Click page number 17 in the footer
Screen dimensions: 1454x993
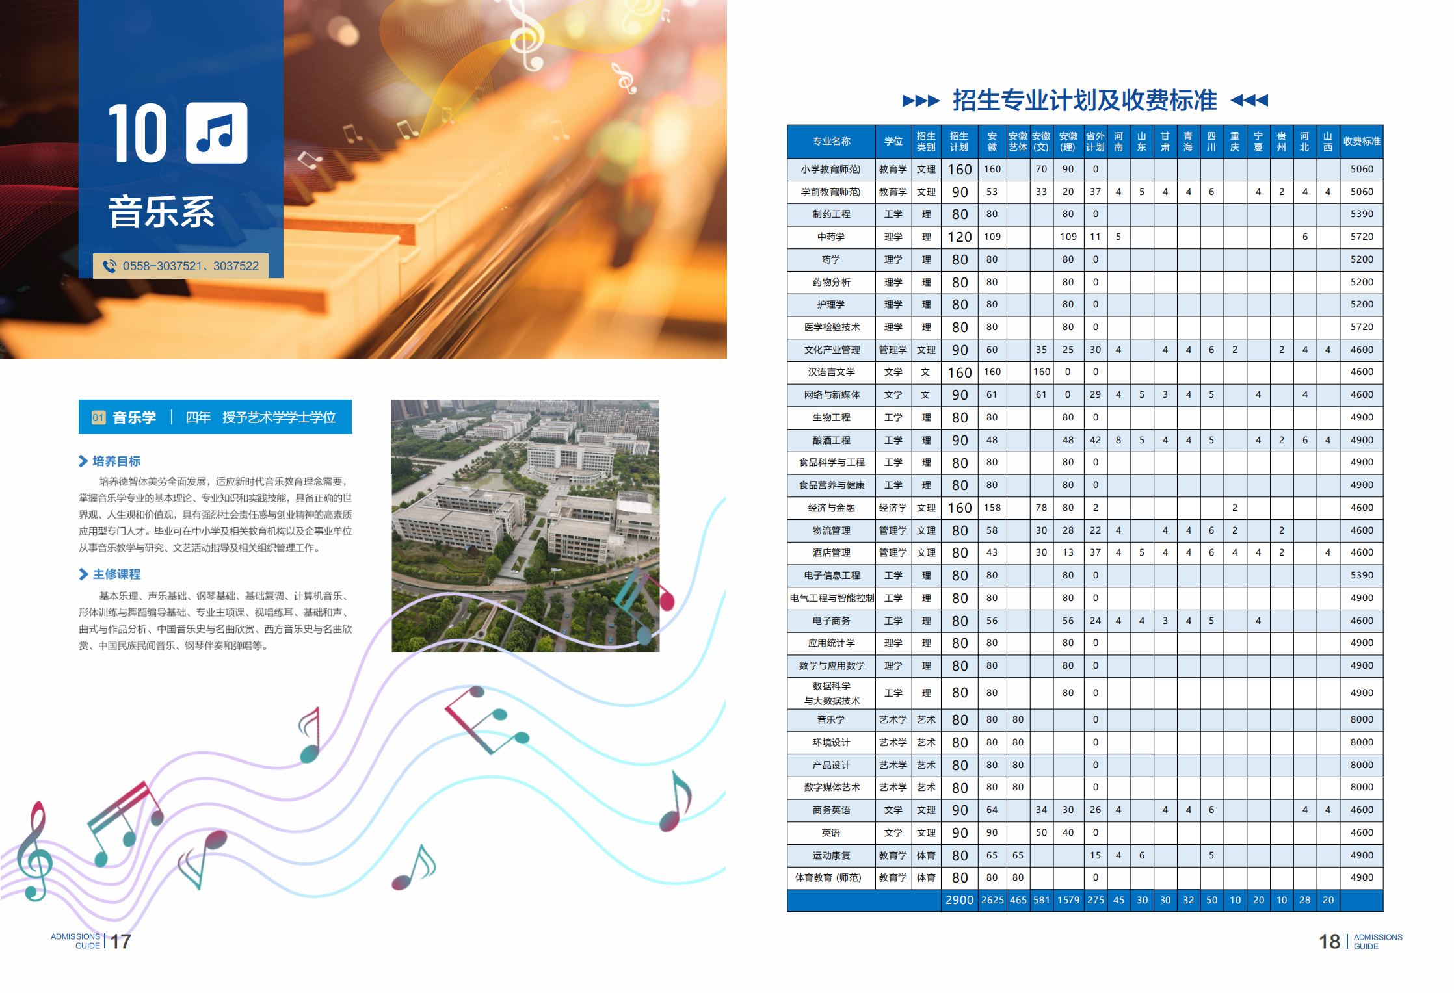(120, 942)
